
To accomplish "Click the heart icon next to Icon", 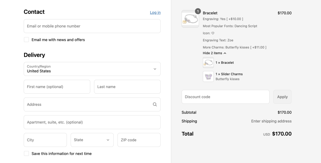I will (x=213, y=33).
